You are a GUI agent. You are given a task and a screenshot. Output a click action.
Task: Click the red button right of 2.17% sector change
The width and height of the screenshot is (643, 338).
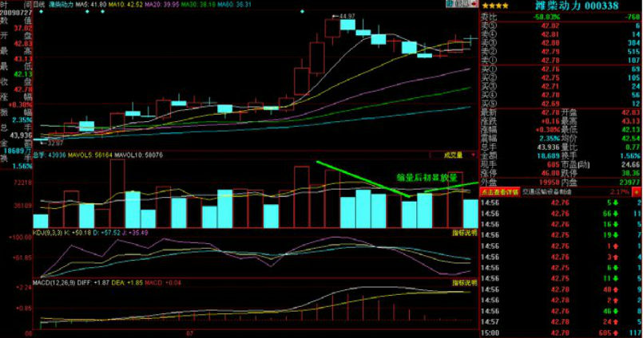click(637, 191)
